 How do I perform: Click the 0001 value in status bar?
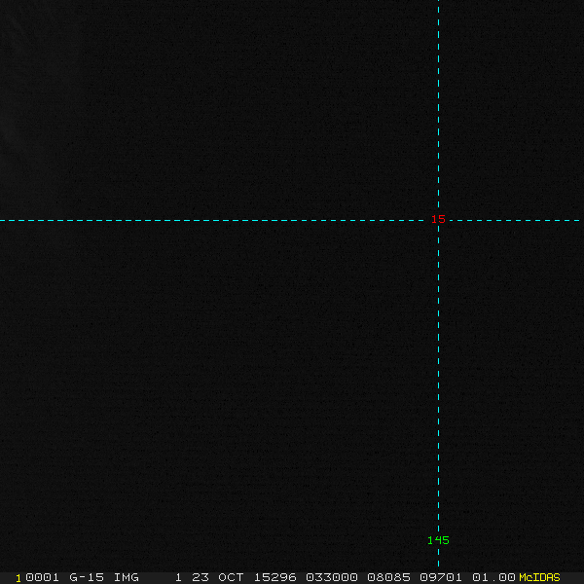coord(42,577)
